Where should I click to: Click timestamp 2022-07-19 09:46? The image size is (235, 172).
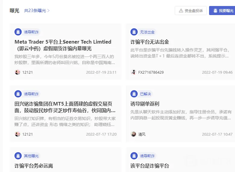pyautogui.click(x=217, y=72)
